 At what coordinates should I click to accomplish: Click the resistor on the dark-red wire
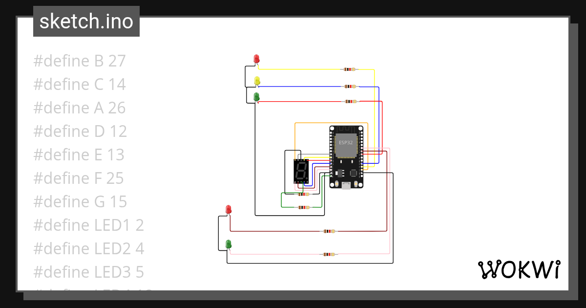(329, 231)
